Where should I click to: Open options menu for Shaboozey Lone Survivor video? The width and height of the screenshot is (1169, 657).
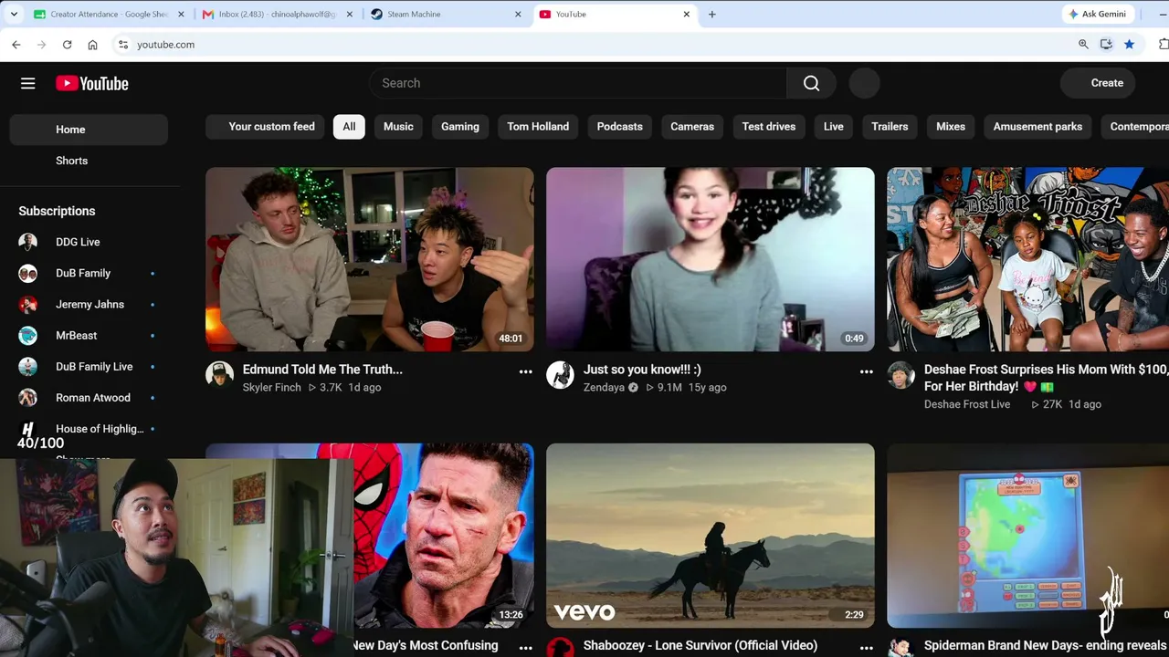point(866,648)
